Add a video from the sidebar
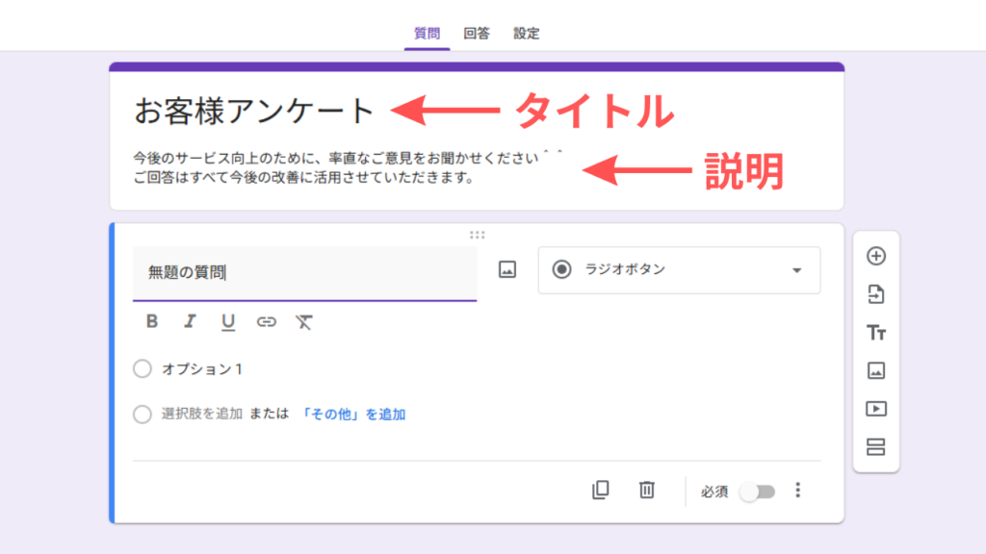The height and width of the screenshot is (554, 986). click(875, 409)
